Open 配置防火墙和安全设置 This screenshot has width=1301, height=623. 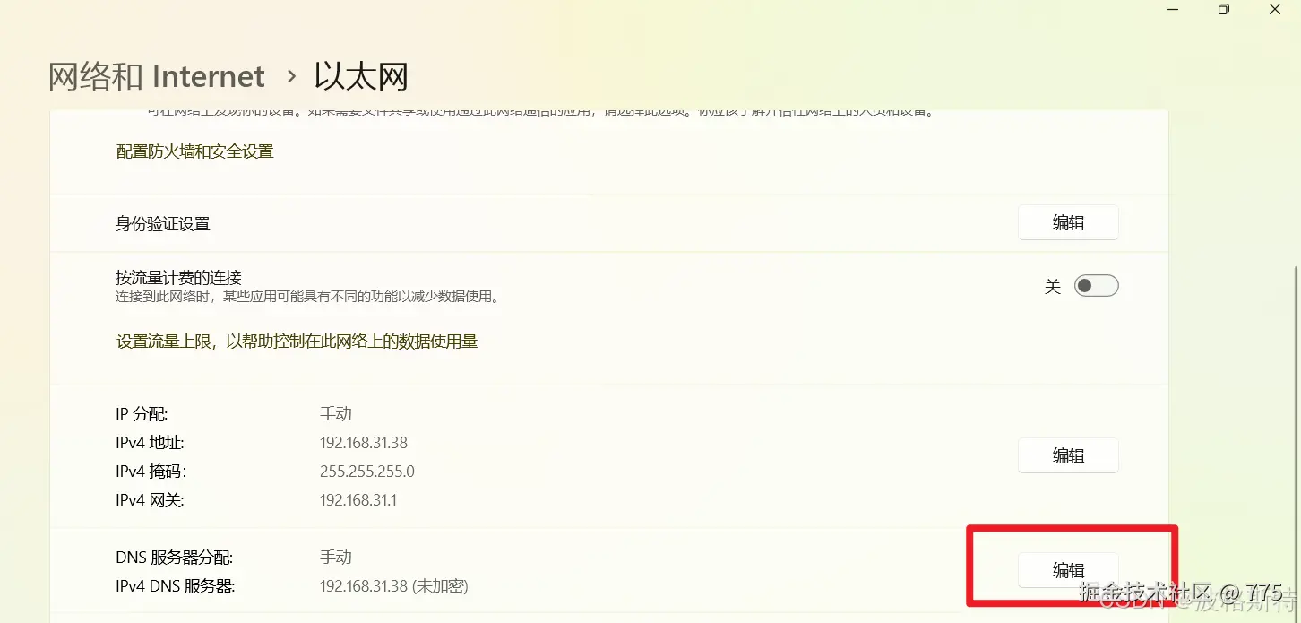pos(194,151)
